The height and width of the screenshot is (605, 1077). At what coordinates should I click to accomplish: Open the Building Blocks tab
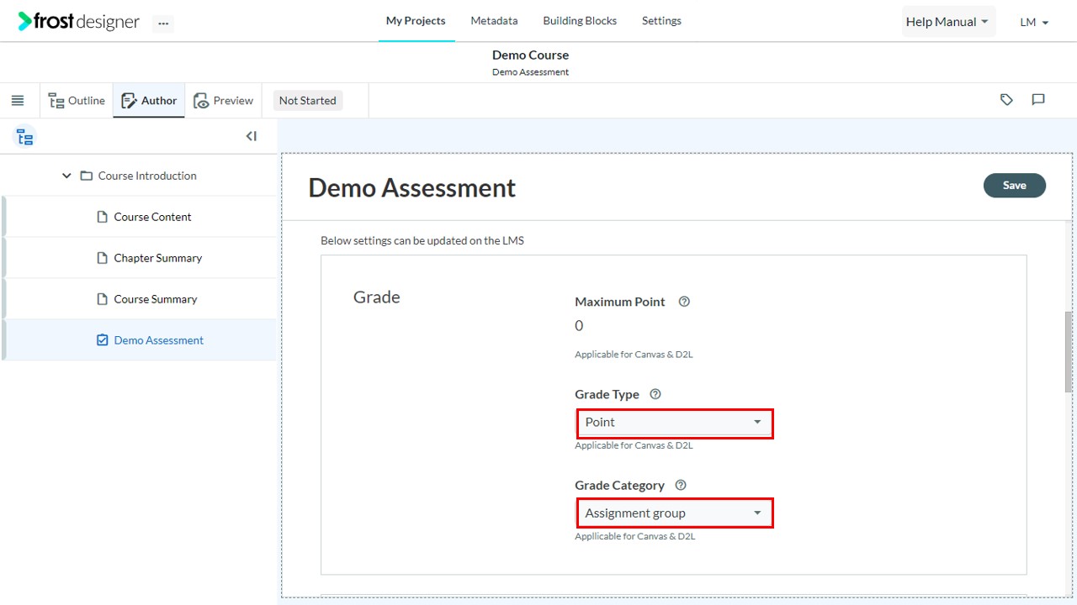(580, 21)
